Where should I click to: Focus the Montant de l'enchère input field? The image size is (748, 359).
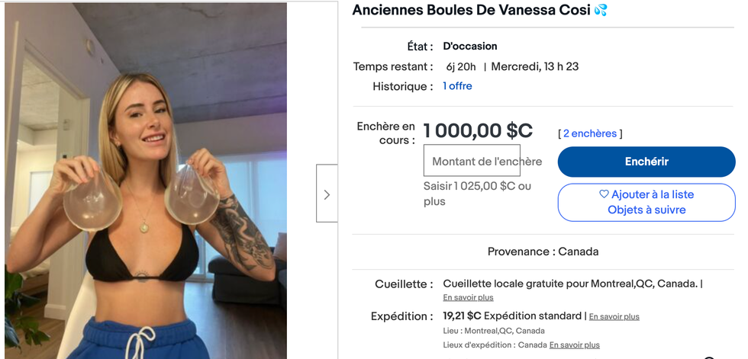coord(472,162)
